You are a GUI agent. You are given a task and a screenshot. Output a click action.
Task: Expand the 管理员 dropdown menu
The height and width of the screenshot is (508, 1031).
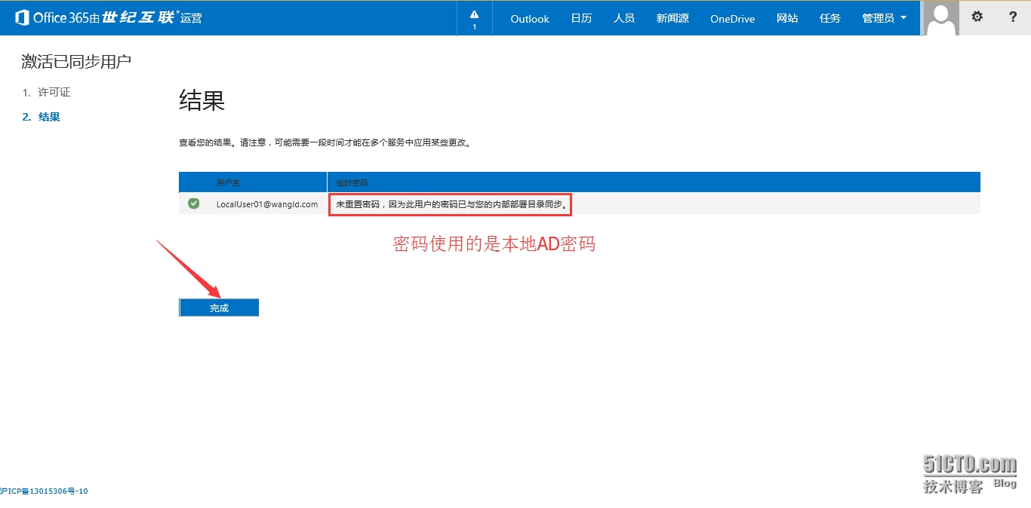[x=885, y=19]
